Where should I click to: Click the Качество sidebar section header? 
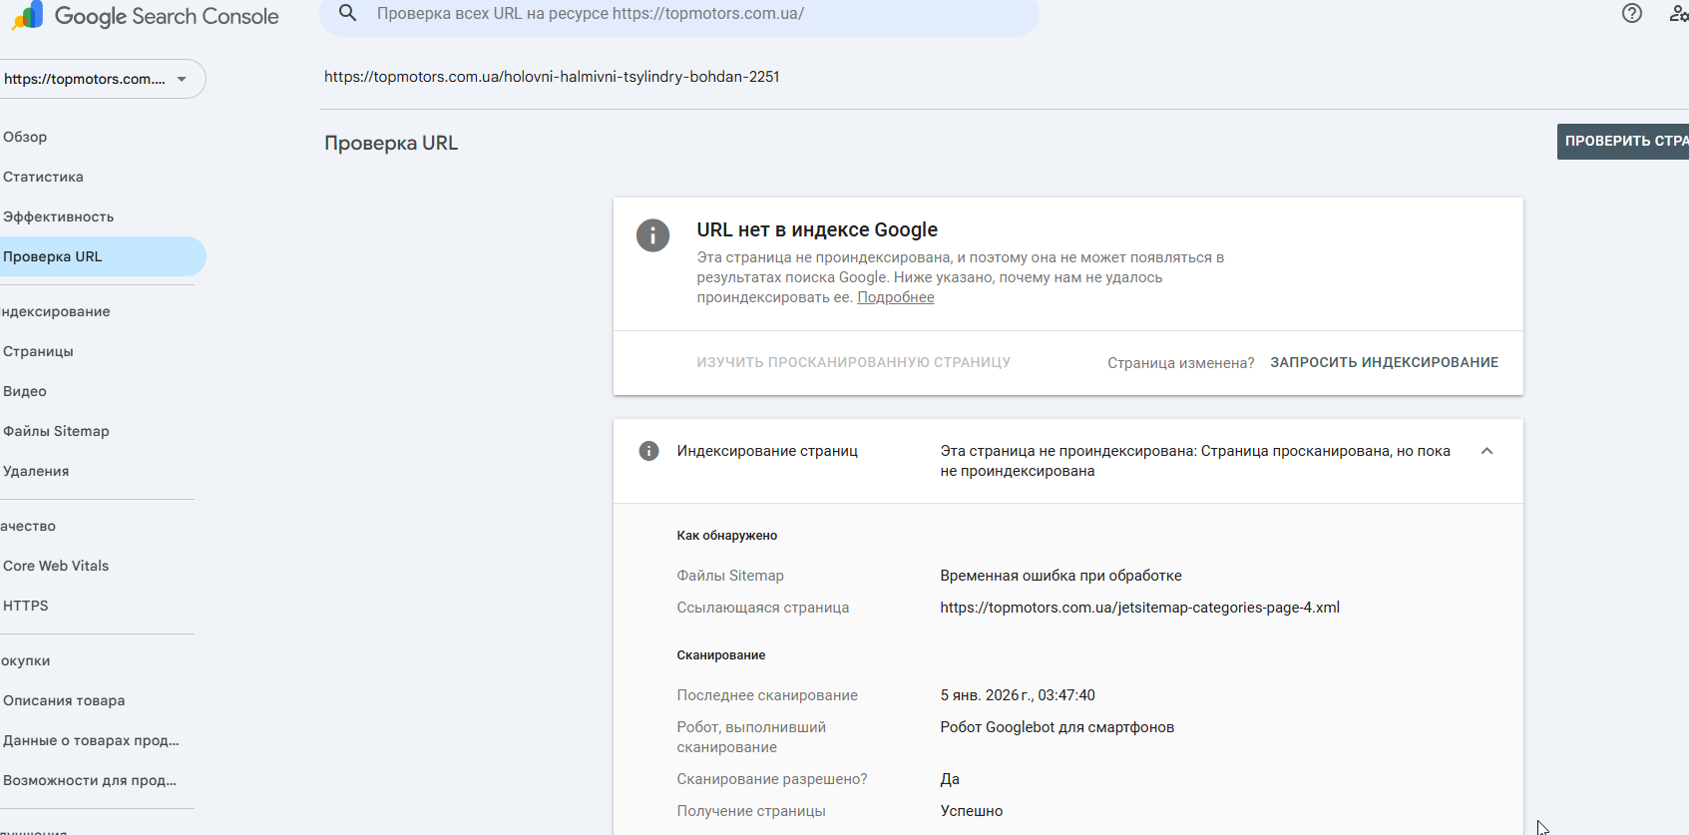pos(28,526)
